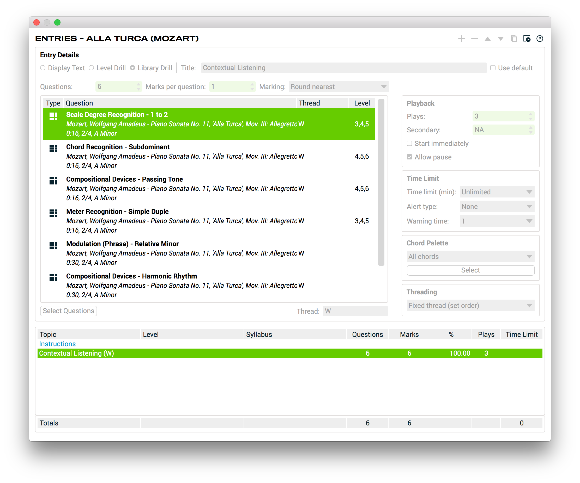Move selected entry up with arrow icon
The image size is (580, 483).
tap(487, 39)
